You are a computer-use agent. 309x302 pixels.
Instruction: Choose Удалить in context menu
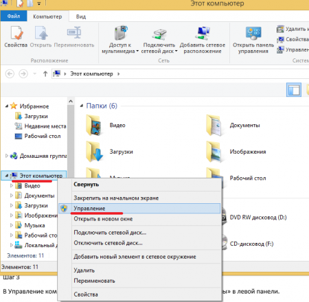point(139,270)
